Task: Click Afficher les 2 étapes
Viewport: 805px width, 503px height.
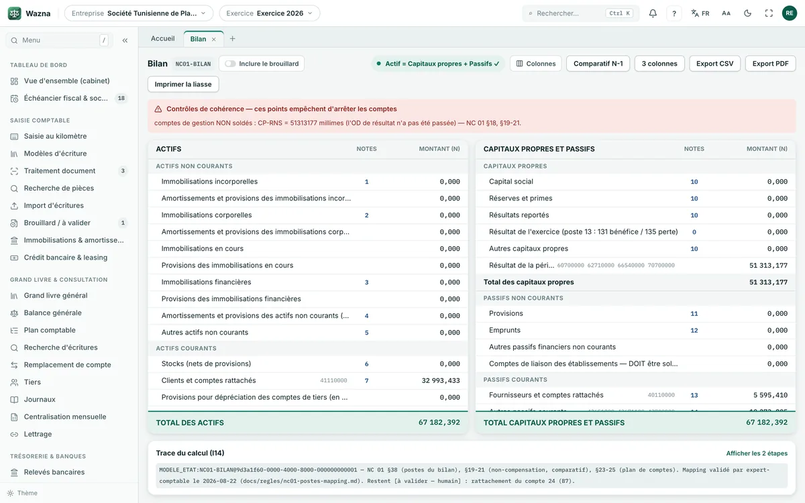Action: (757, 453)
